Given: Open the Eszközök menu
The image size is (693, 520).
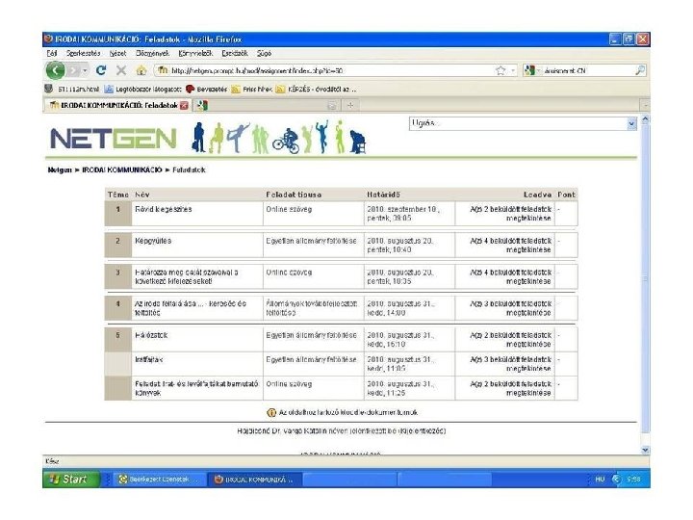Looking at the screenshot, I should pos(235,53).
